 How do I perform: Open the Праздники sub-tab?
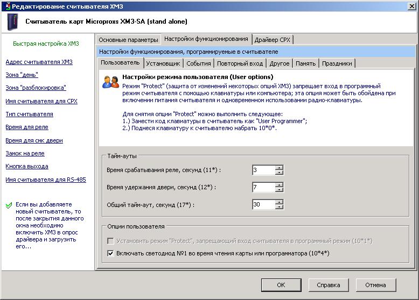coord(337,63)
